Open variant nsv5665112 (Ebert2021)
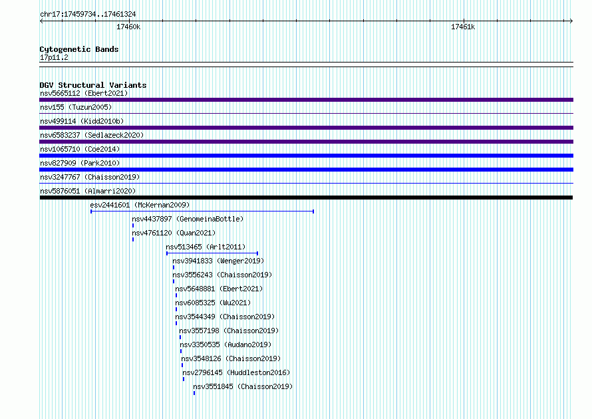This screenshot has width=592, height=419. 84,93
